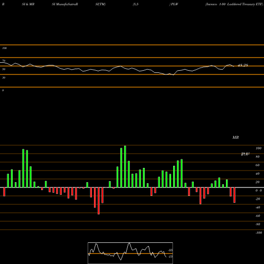The height and width of the screenshot is (264, 264).
Task: Click the 60 label on the MR axis
Action: point(258,165)
